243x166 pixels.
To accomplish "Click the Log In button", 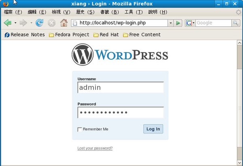I will coord(153,129).
